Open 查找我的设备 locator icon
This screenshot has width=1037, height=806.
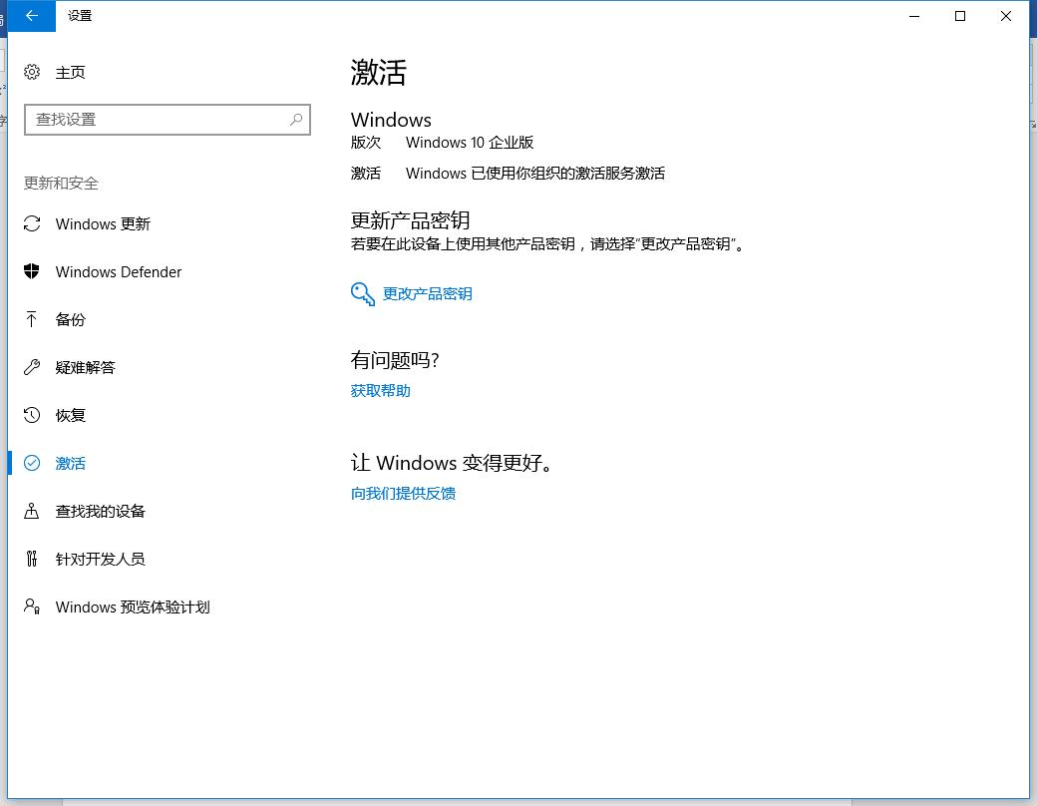(x=31, y=511)
